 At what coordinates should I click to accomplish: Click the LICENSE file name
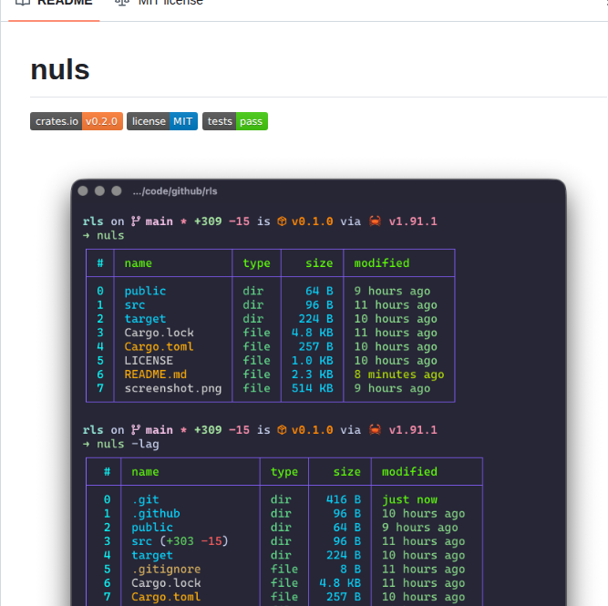point(149,361)
